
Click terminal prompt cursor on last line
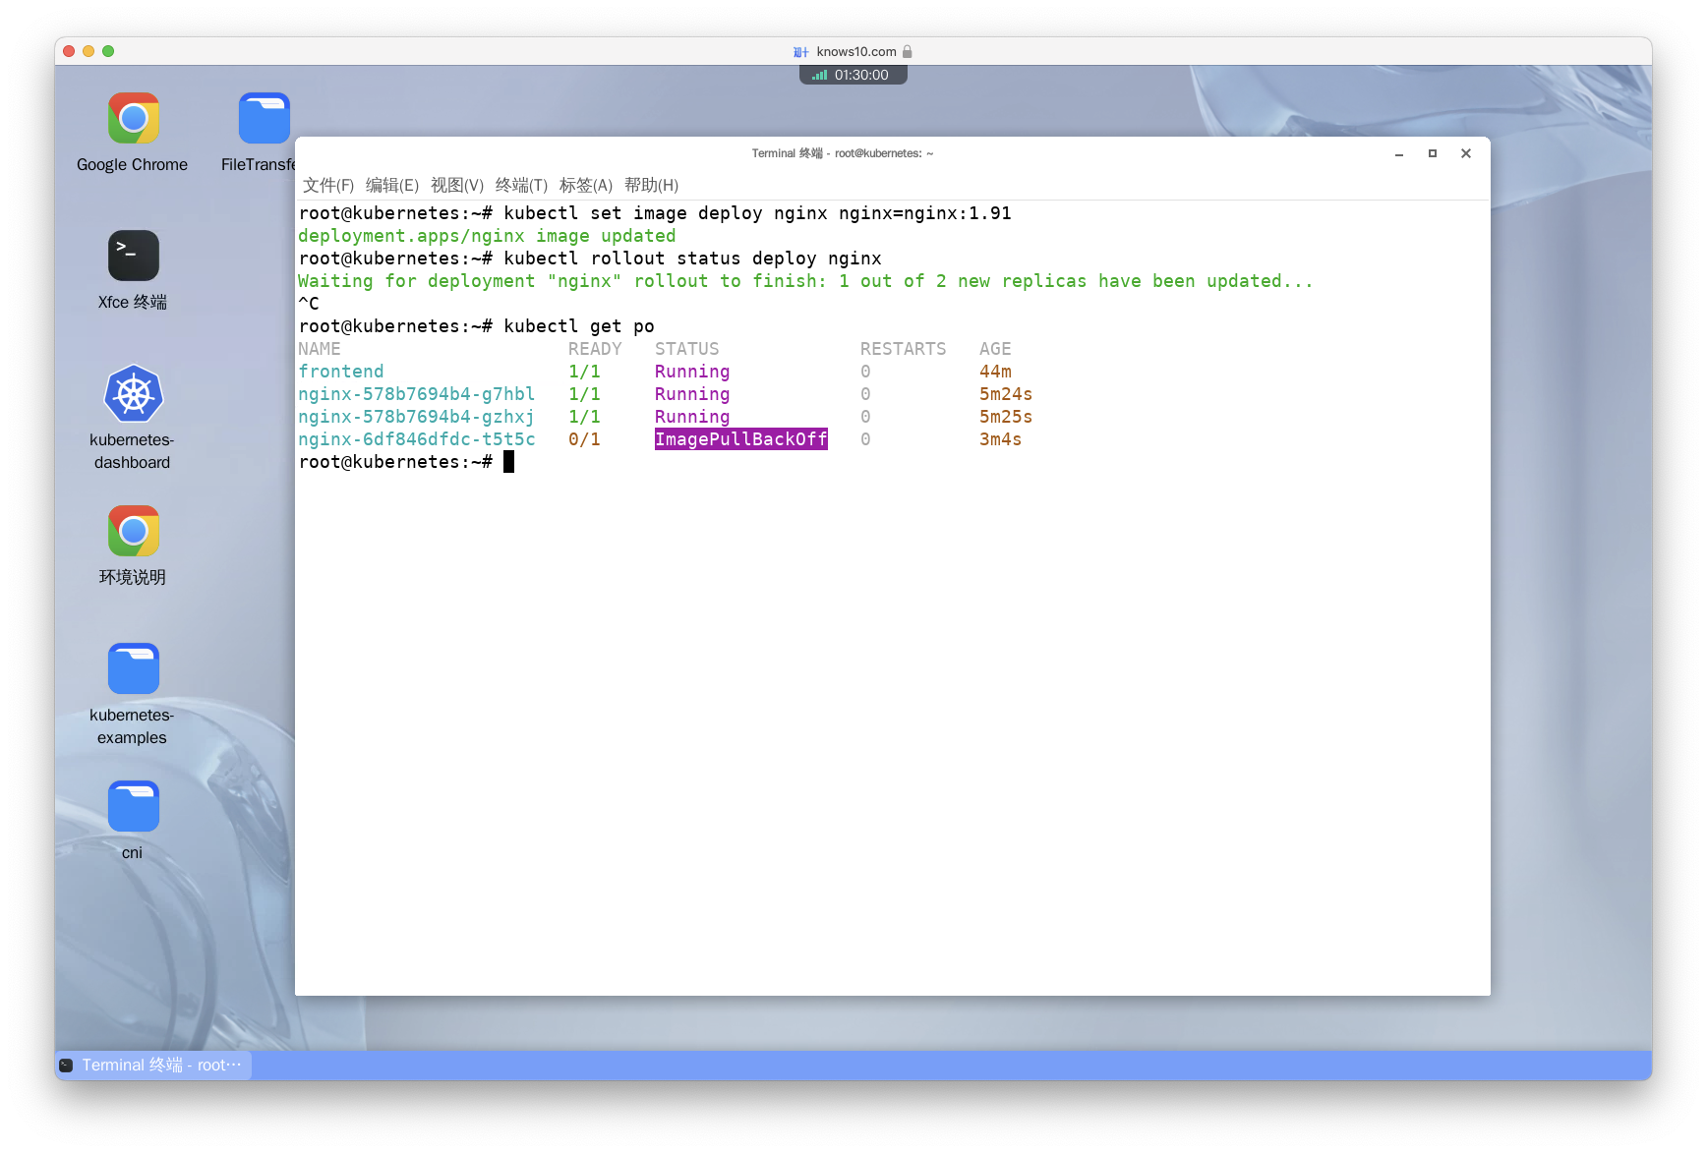[x=508, y=462]
